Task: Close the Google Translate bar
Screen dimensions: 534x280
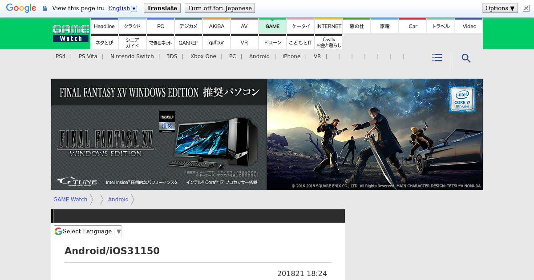Action: 526,8
